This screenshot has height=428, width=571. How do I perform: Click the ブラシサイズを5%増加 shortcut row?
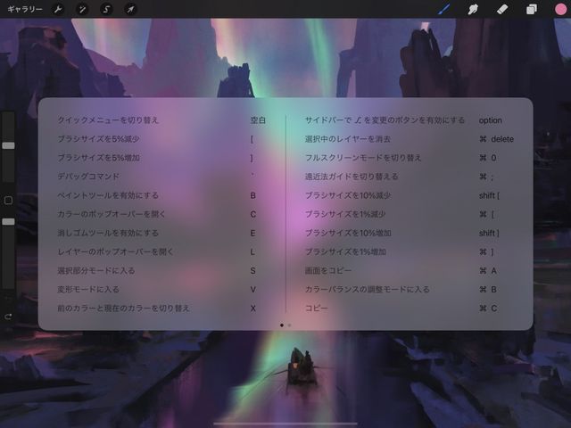coord(162,158)
